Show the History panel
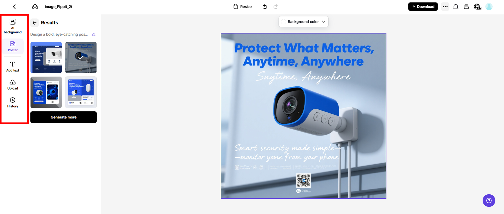 coord(13,103)
